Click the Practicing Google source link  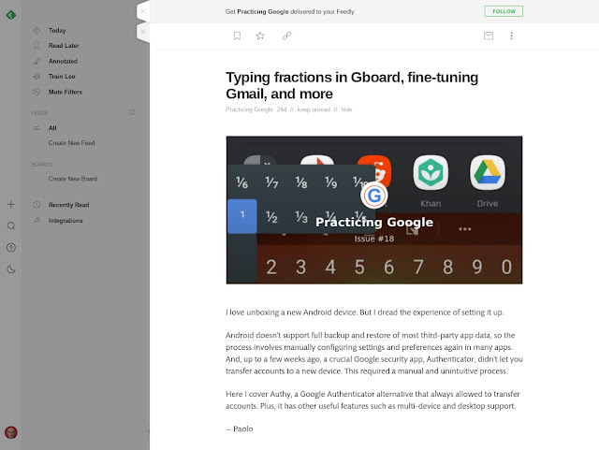pyautogui.click(x=249, y=109)
